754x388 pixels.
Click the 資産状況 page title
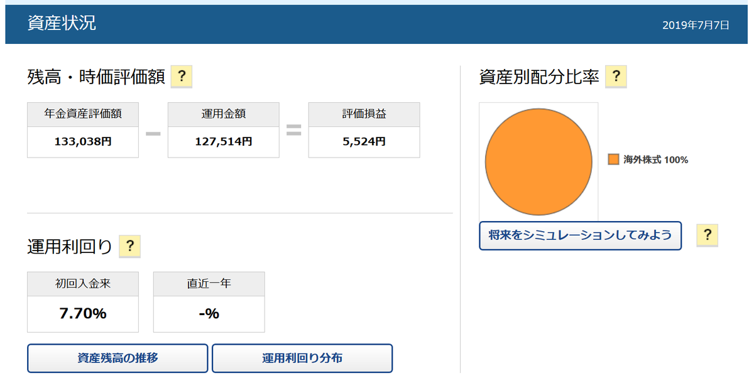62,23
